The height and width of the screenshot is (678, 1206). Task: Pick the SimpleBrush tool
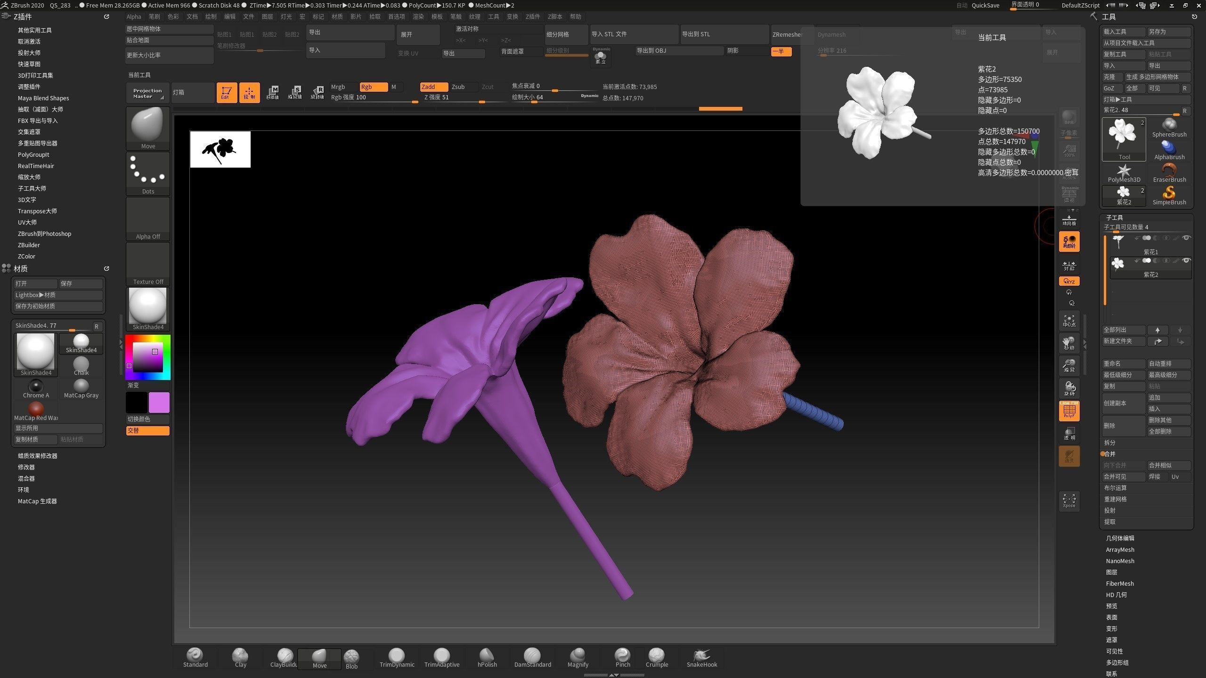tap(1169, 196)
